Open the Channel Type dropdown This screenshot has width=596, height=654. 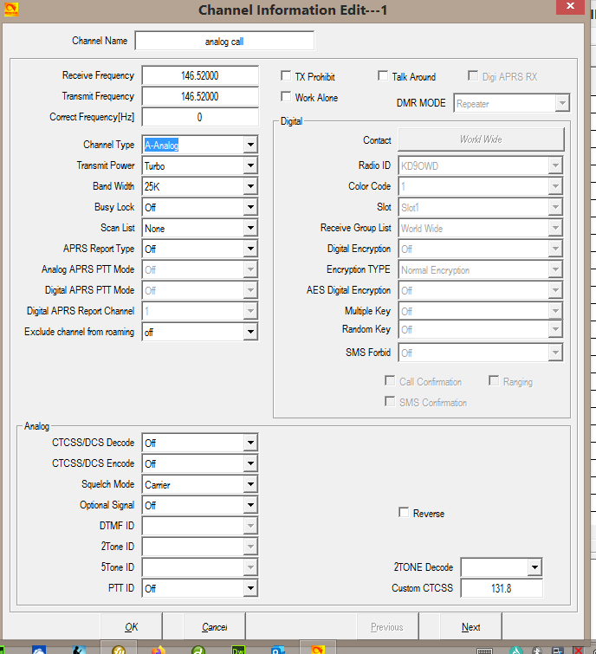point(249,145)
